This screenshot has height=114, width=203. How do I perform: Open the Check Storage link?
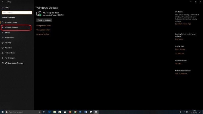[180, 49]
